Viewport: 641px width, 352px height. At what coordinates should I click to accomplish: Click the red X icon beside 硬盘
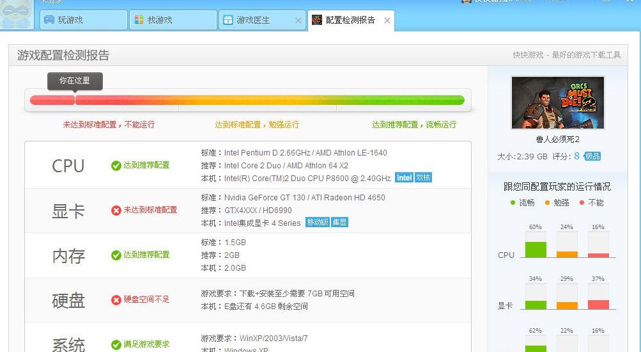pyautogui.click(x=116, y=300)
